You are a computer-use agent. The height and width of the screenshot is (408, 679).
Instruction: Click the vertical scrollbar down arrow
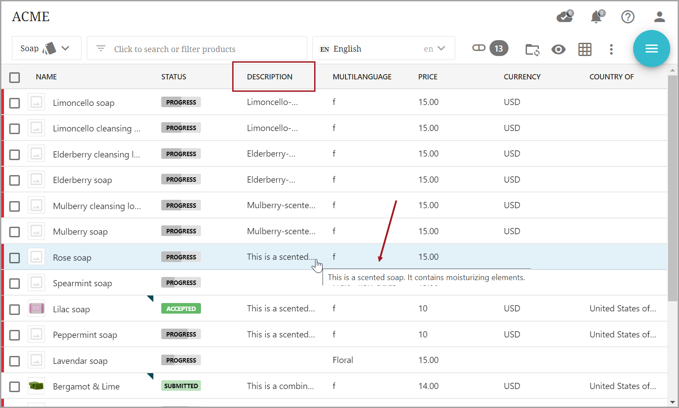(672, 402)
